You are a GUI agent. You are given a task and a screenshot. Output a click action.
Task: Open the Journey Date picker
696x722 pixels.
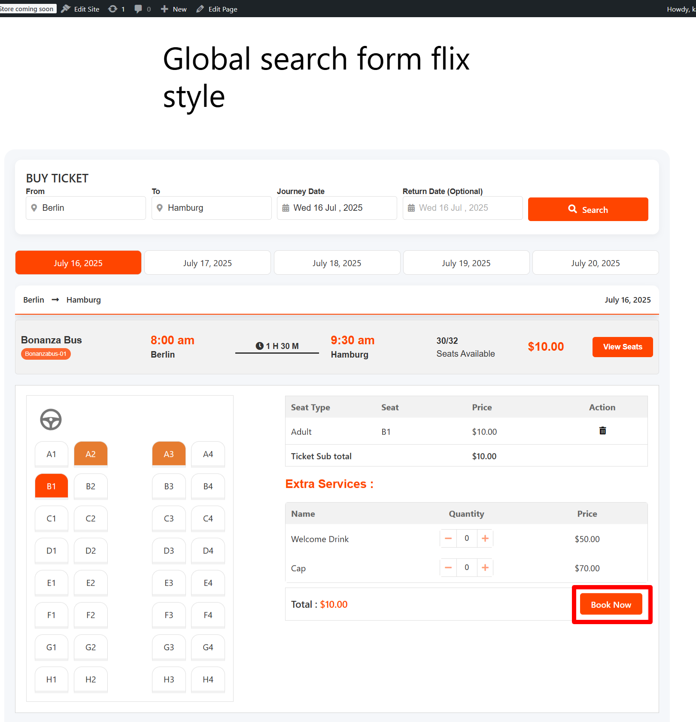point(337,208)
